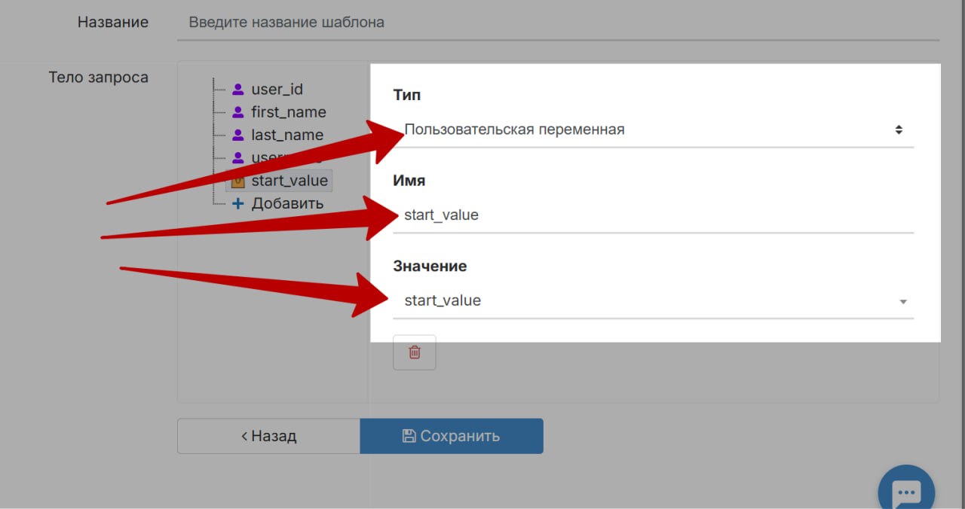This screenshot has height=509, width=965.
Task: Click the blue plus icon to add field
Action: tap(238, 203)
